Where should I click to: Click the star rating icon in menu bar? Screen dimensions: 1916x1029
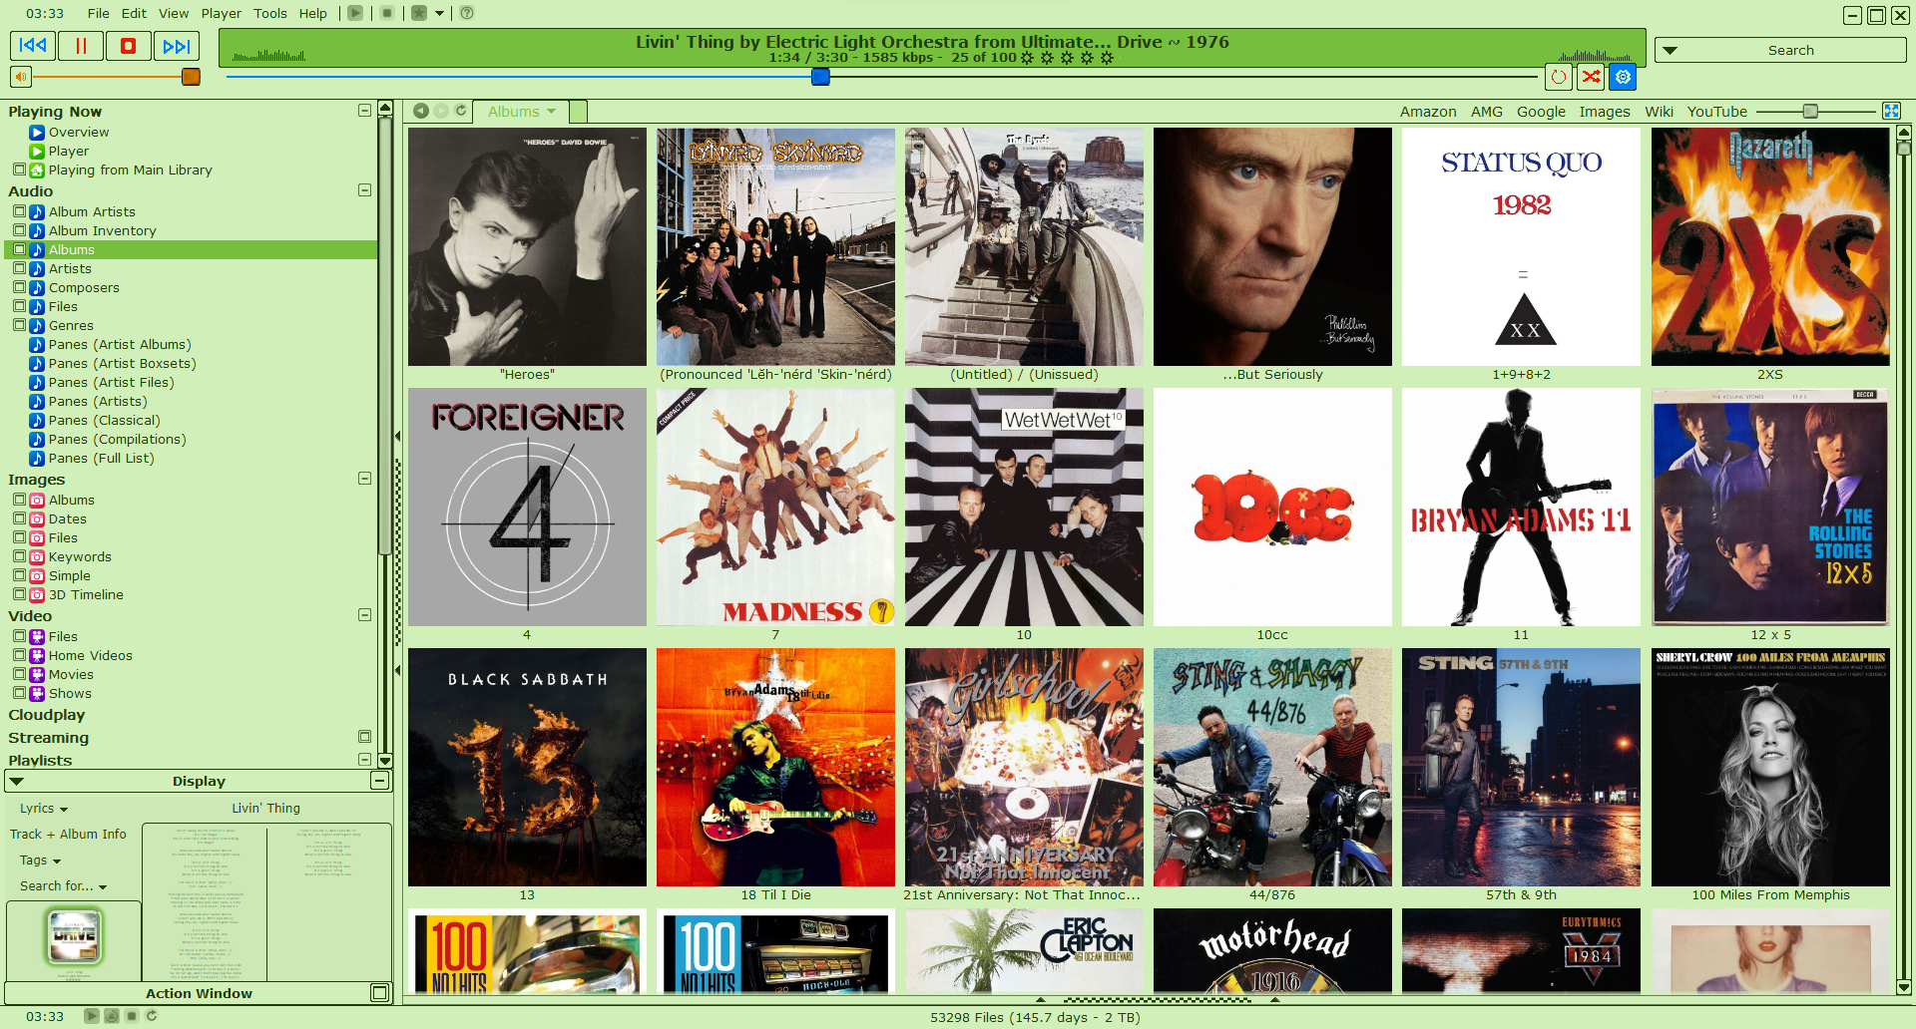point(419,13)
